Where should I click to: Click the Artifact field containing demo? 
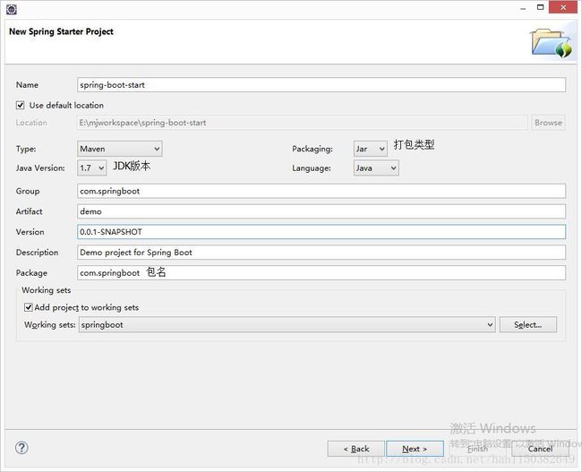321,211
